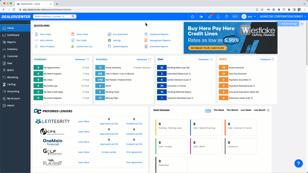Select the Last Month deal tab
Viewport: 308px width, 173px height.
pyautogui.click(x=259, y=110)
